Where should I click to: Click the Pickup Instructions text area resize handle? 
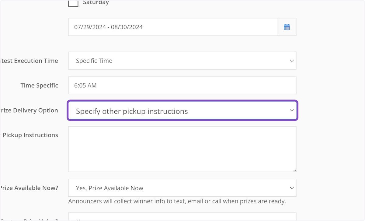[x=294, y=170]
